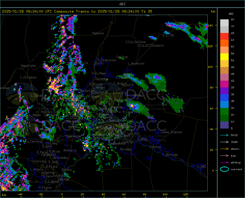Image resolution: width=245 pixels, height=198 pixels.
Task: Click the TUPUNGATO map label
Action: [x=49, y=155]
